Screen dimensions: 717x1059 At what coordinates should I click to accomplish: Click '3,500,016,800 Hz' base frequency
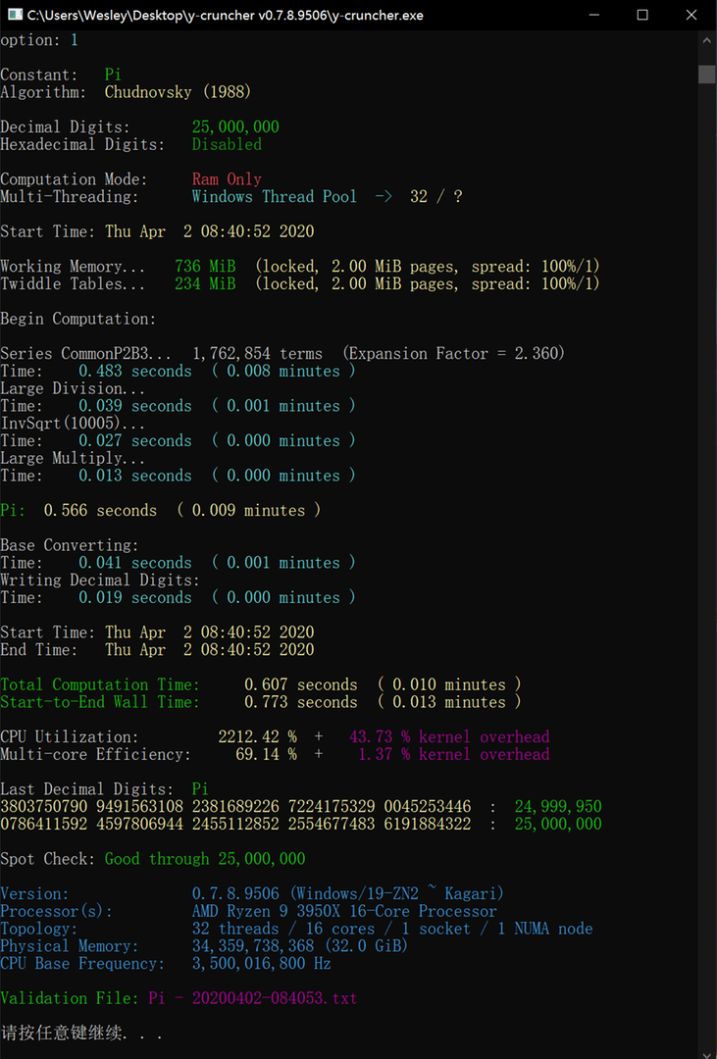(262, 964)
